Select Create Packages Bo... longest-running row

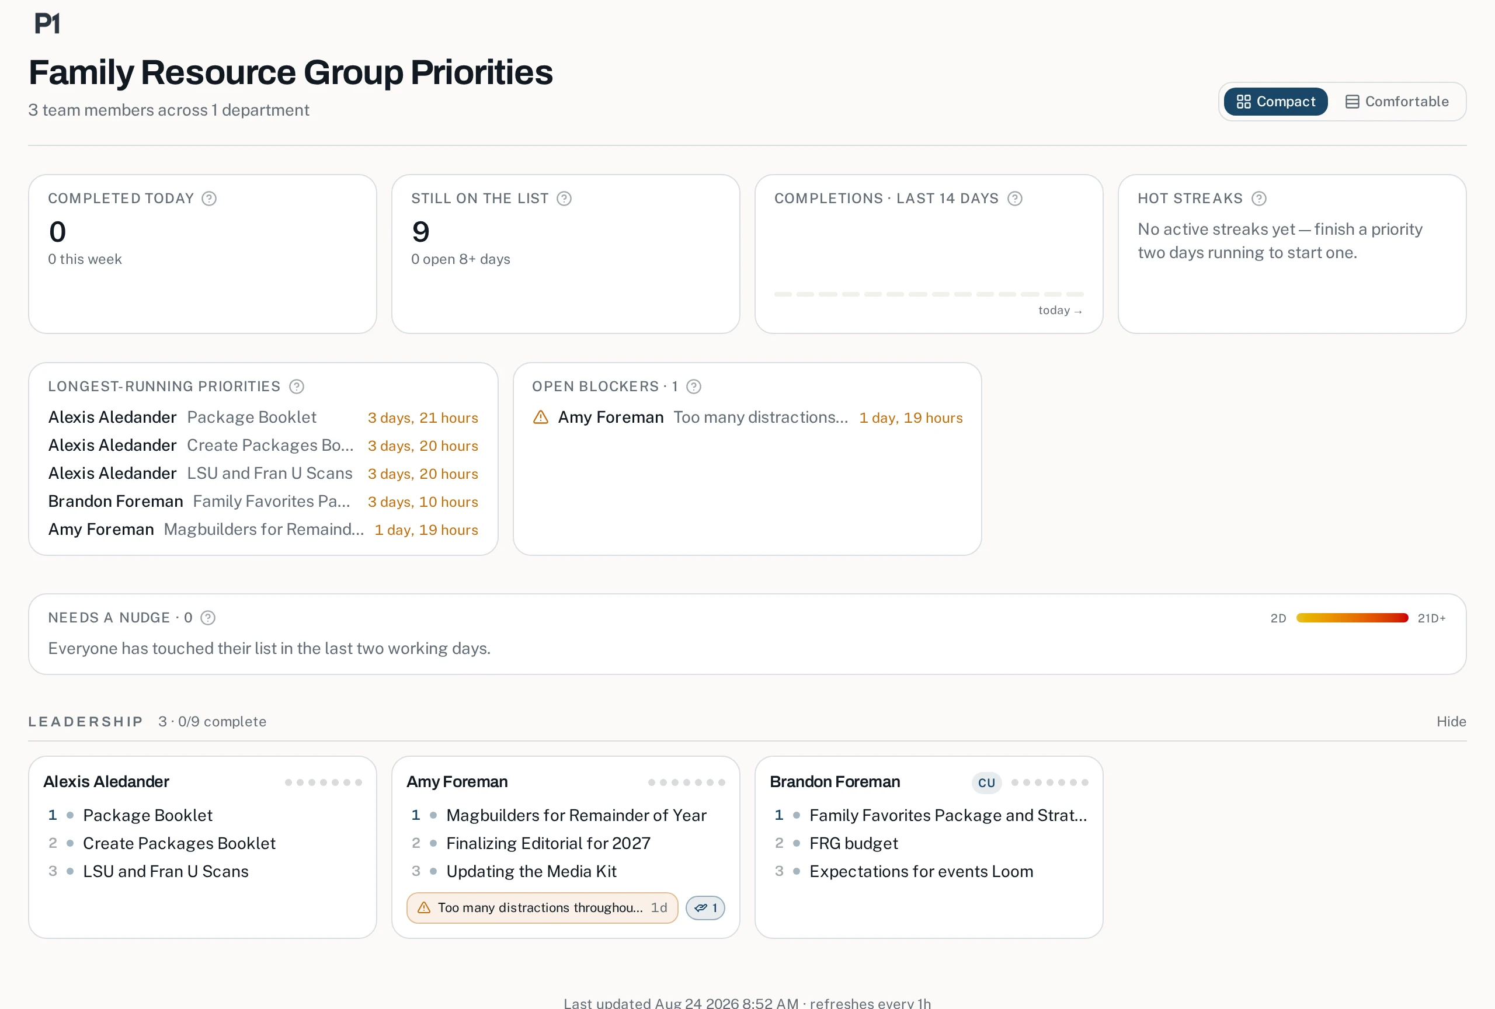[263, 446]
